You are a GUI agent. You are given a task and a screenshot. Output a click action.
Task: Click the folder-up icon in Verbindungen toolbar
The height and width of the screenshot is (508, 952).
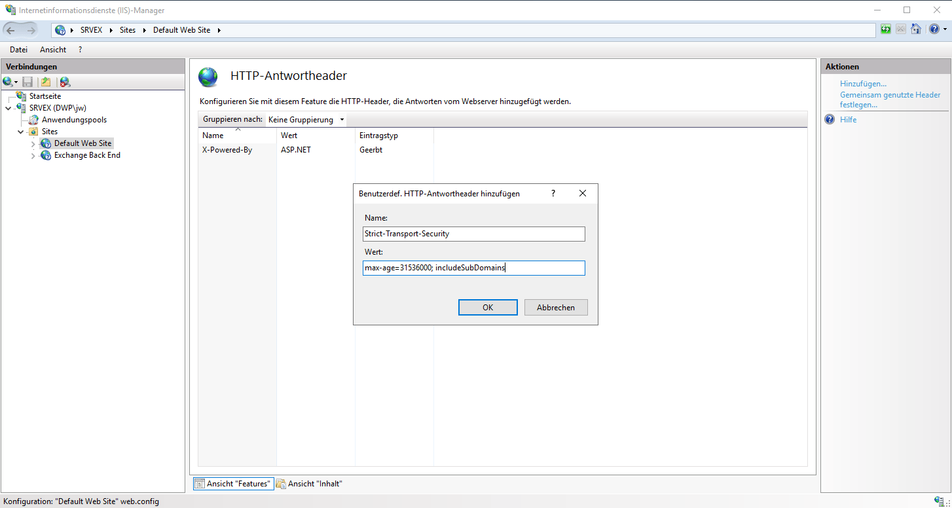point(46,82)
